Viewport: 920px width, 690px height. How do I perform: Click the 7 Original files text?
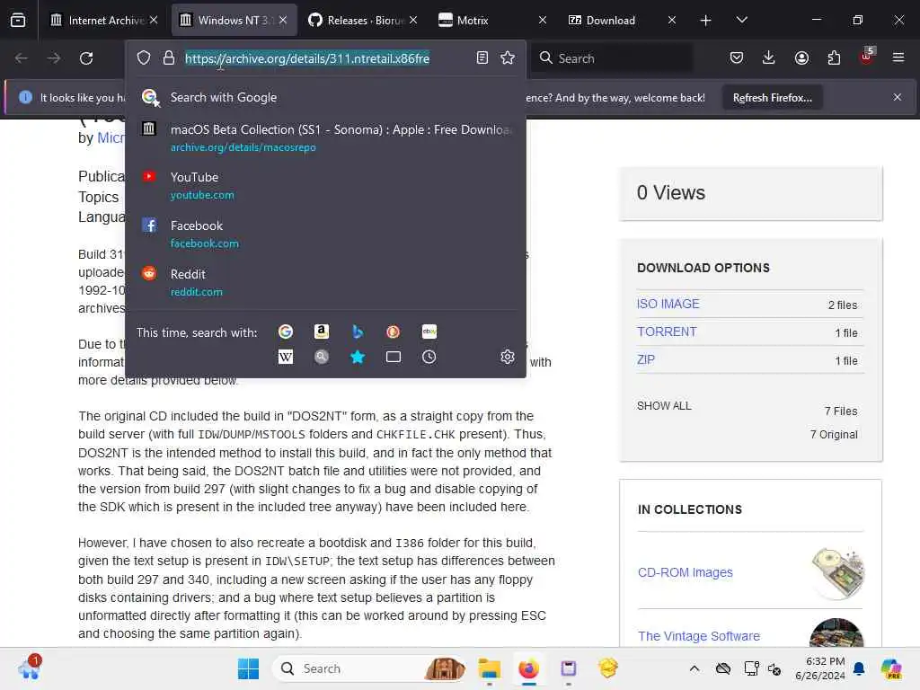[x=834, y=435]
